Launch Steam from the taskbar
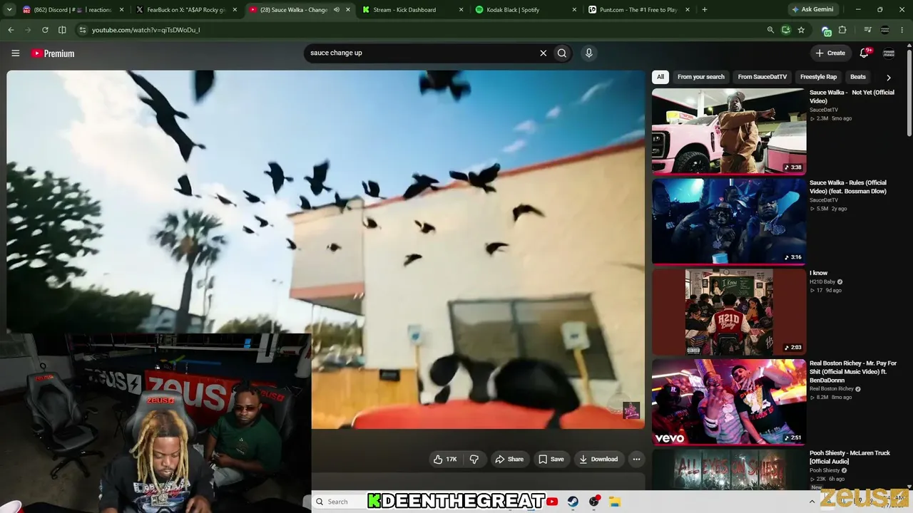Image resolution: width=913 pixels, height=513 pixels. [x=573, y=502]
